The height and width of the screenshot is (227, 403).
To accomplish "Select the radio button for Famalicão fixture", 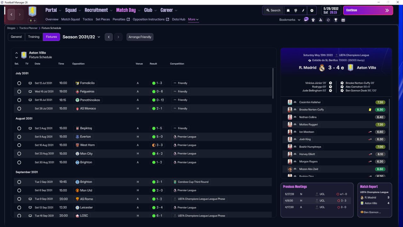I will (x=19, y=83).
